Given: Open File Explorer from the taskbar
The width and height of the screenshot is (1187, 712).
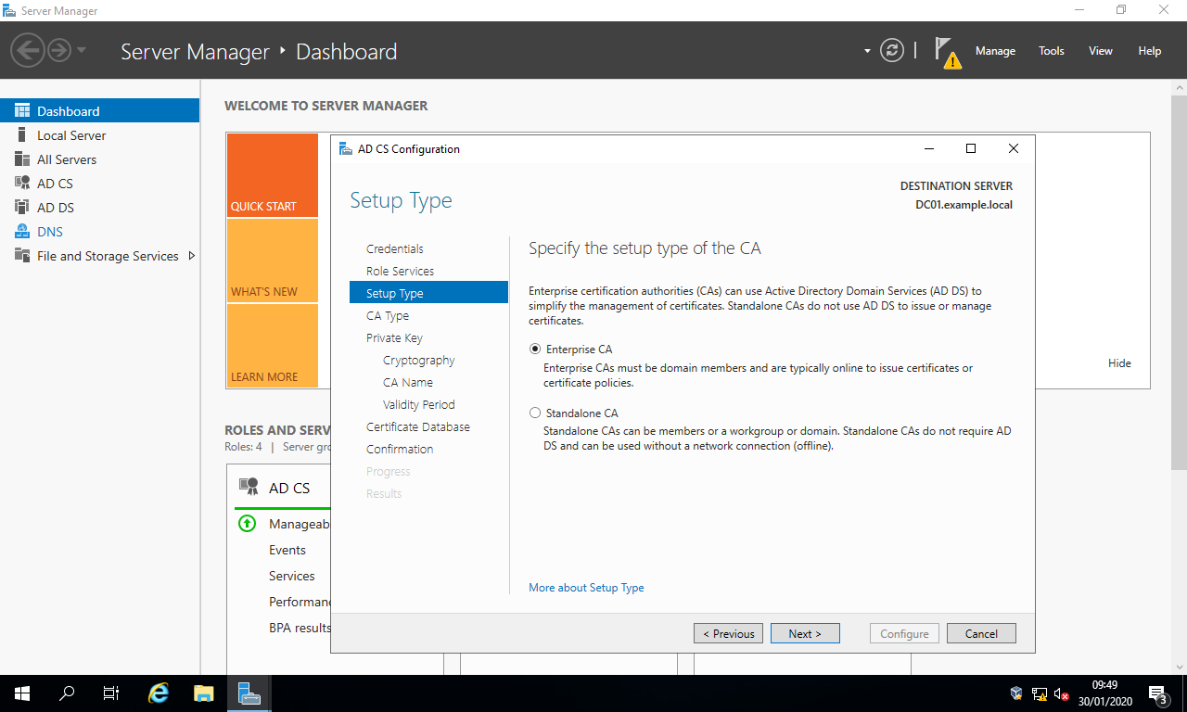Looking at the screenshot, I should [x=204, y=693].
